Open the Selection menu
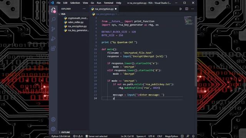Screen dimensions: 246x138 point(75,3)
